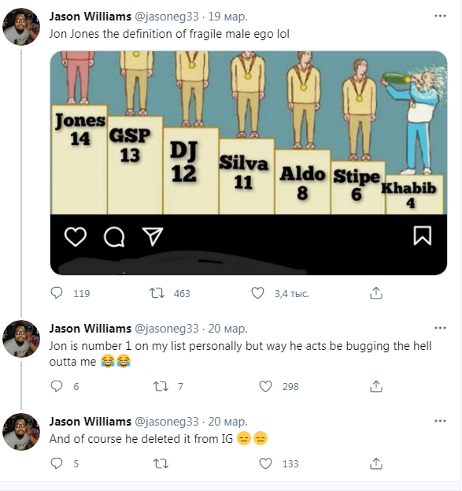The height and width of the screenshot is (491, 462).
Task: Open more options on the last tweet
Action: [440, 421]
